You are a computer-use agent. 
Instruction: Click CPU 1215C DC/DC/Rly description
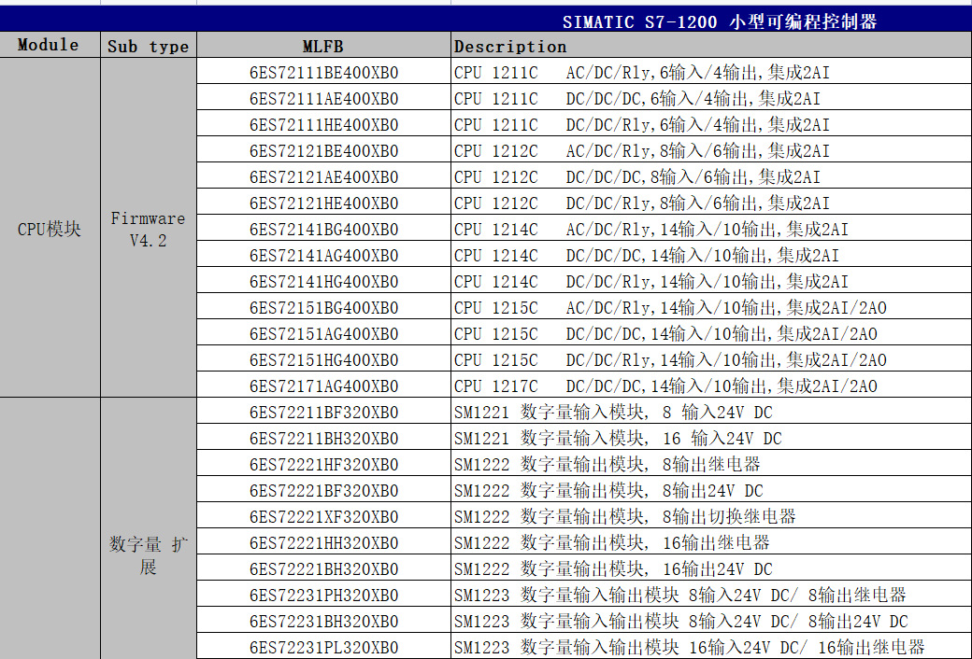pos(711,359)
